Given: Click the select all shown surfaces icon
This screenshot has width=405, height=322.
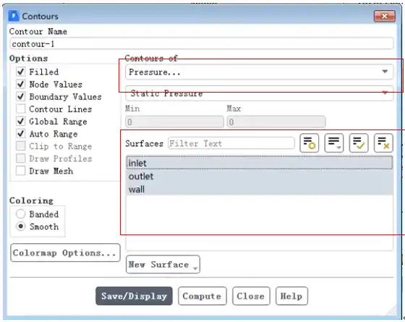Looking at the screenshot, I should pos(359,143).
